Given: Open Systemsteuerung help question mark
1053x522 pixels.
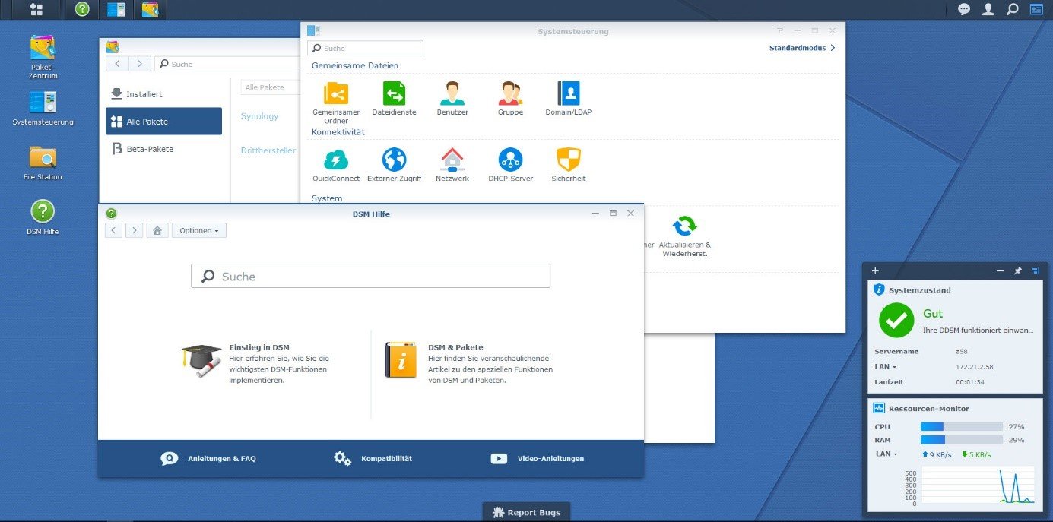Looking at the screenshot, I should coord(780,30).
